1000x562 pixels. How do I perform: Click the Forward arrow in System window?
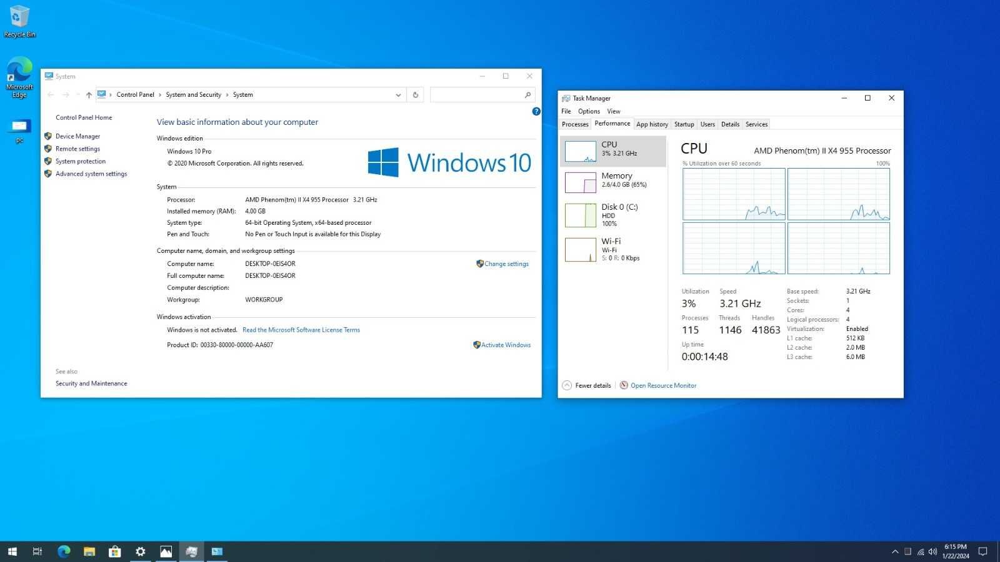click(66, 95)
